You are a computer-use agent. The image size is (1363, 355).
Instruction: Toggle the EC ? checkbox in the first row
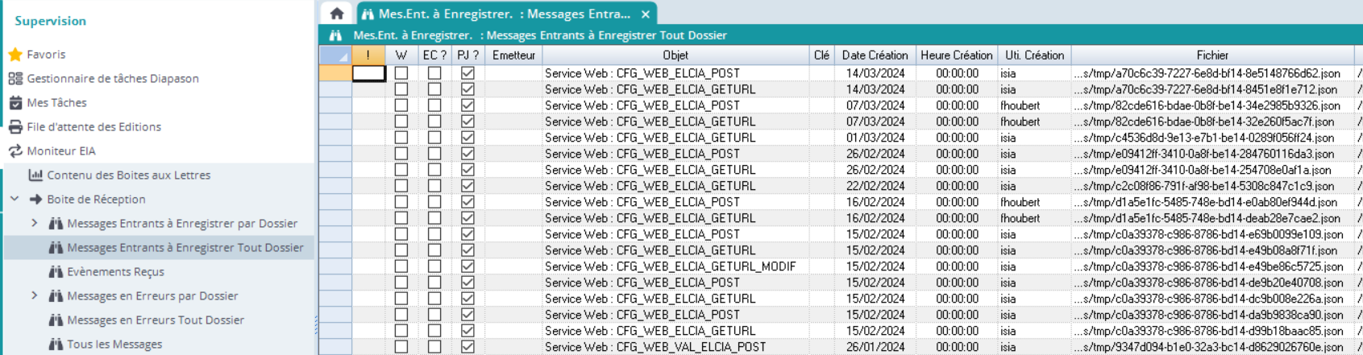pos(434,73)
